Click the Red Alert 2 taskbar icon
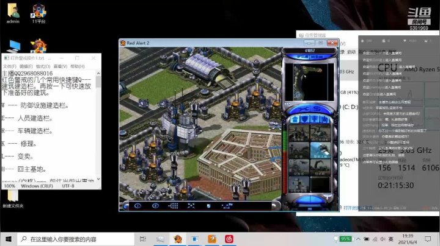Screen dimensions: 440x246 pyautogui.click(x=178, y=239)
